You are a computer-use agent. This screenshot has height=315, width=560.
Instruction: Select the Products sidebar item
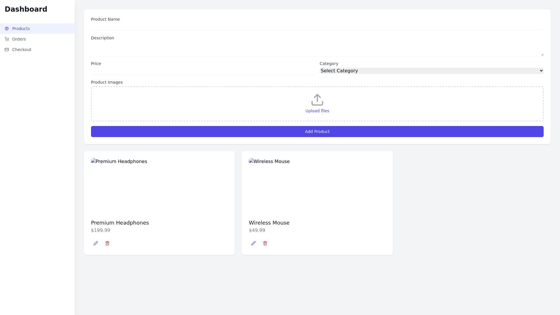tap(21, 29)
